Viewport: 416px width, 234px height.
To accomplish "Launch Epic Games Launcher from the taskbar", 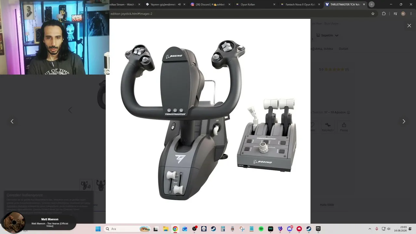I will [x=318, y=229].
